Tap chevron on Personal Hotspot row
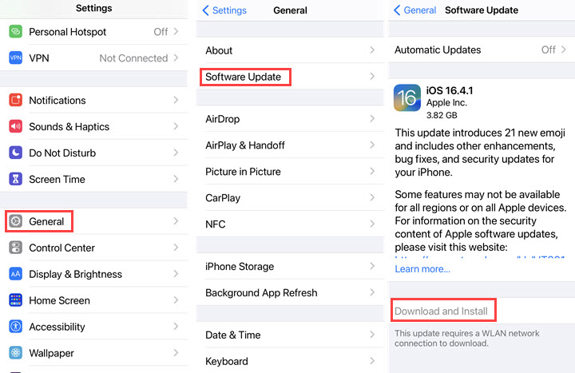Screen dimensions: 575x373 click(176, 31)
